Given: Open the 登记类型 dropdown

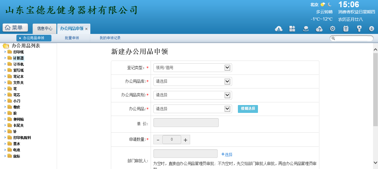Looking at the screenshot, I should pyautogui.click(x=193, y=68).
